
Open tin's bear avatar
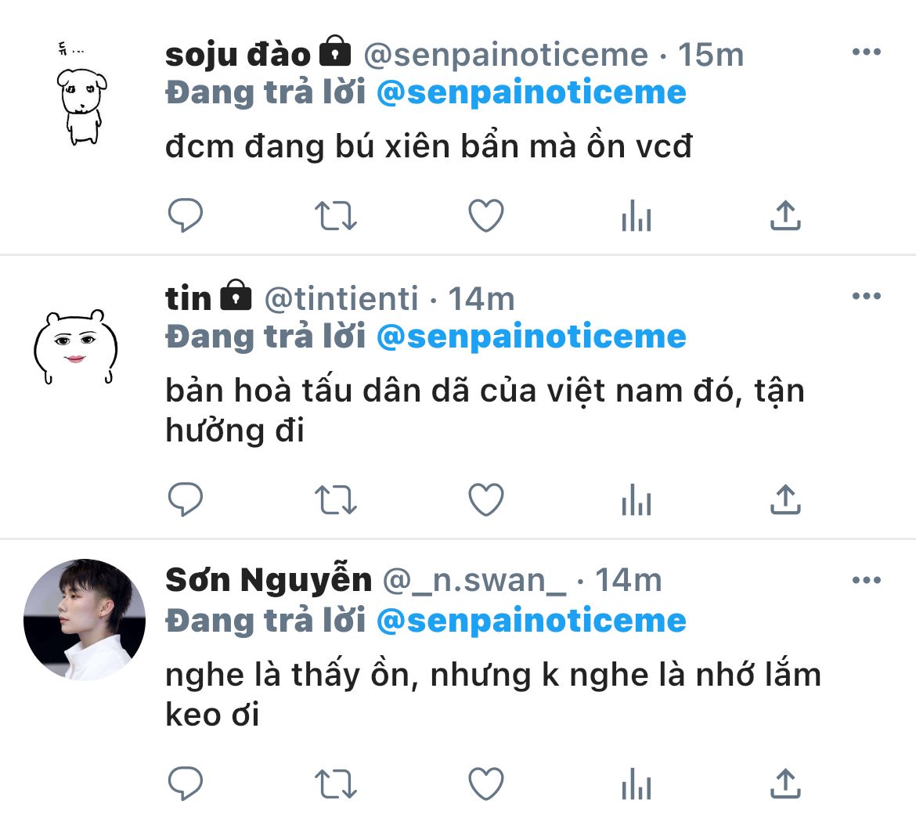75,347
